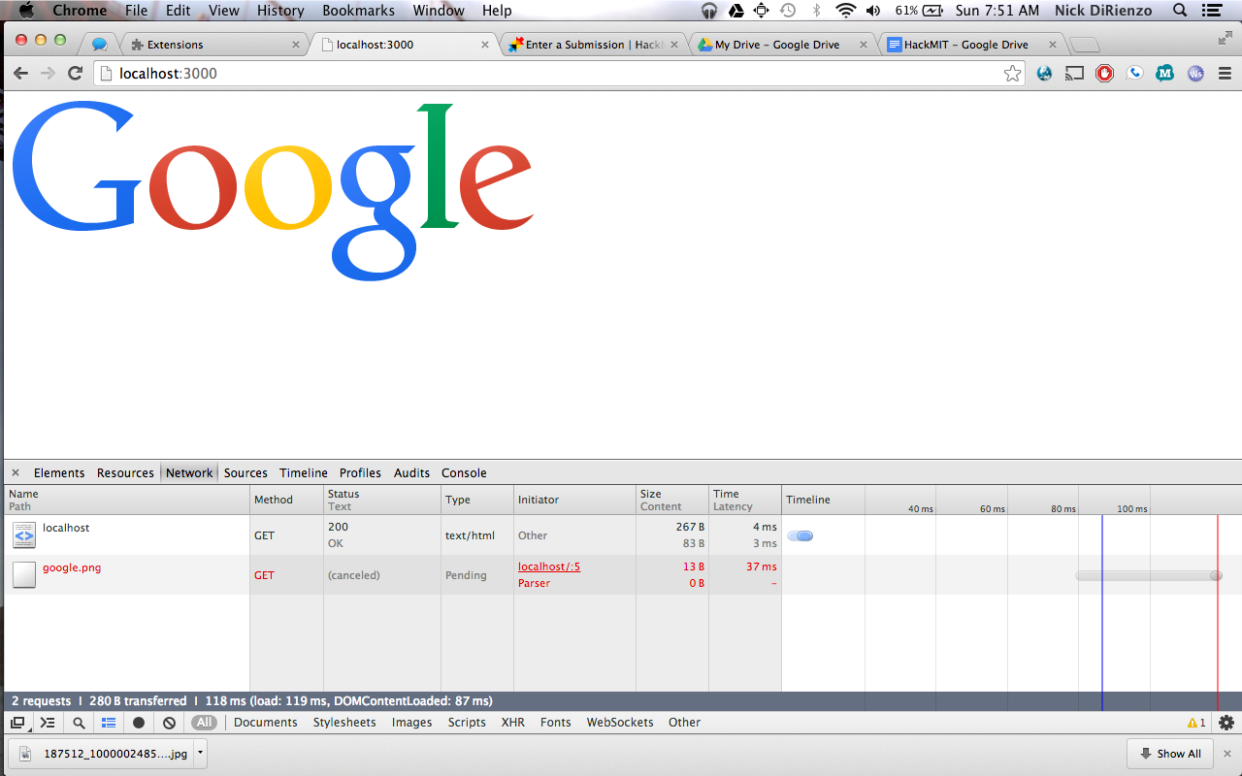Select the google.png request name
Viewport: 1242px width, 776px height.
[72, 567]
